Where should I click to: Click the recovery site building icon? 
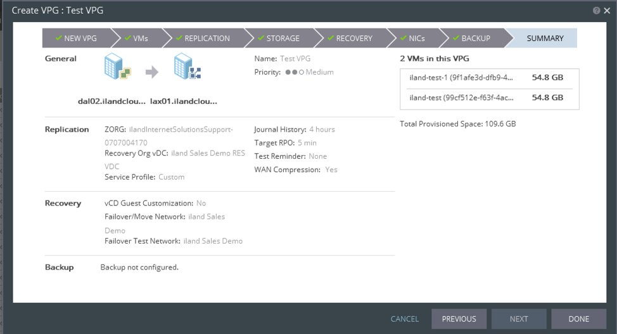[187, 66]
